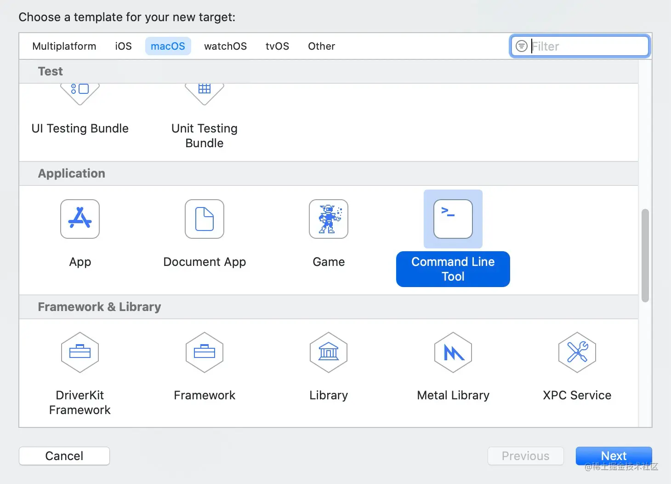
Task: Choose the DriverKit Framework icon
Action: [x=80, y=352]
